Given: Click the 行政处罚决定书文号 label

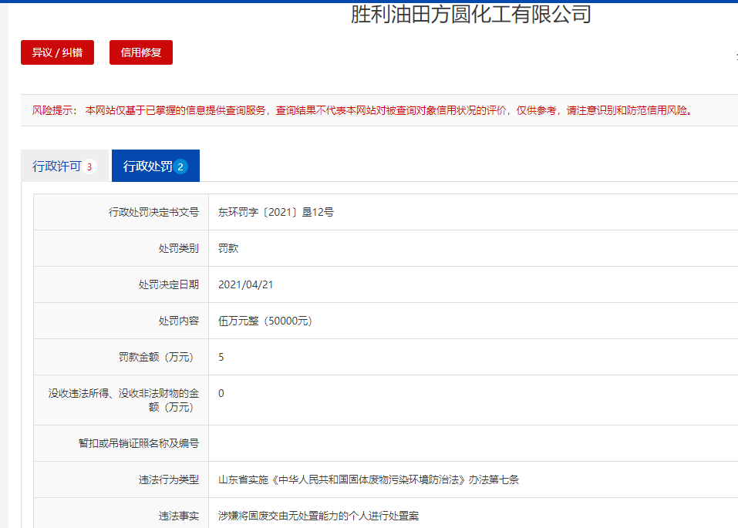Looking at the screenshot, I should [x=154, y=212].
